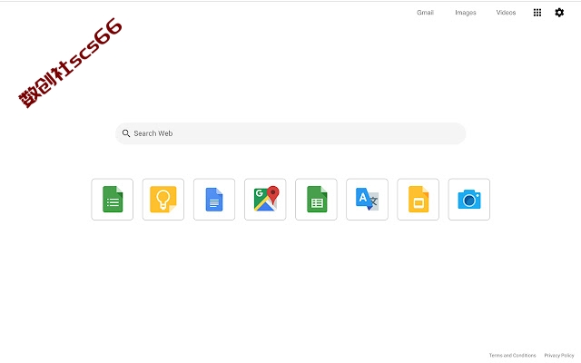Open the Videos link
This screenshot has height=363, width=581.
(x=506, y=13)
